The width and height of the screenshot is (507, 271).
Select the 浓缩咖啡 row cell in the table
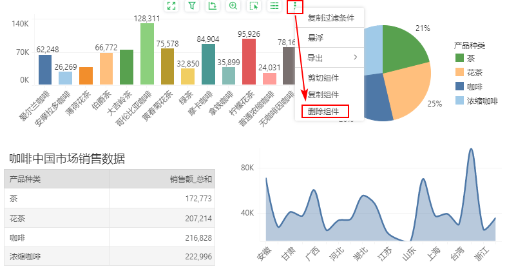[x=57, y=257]
